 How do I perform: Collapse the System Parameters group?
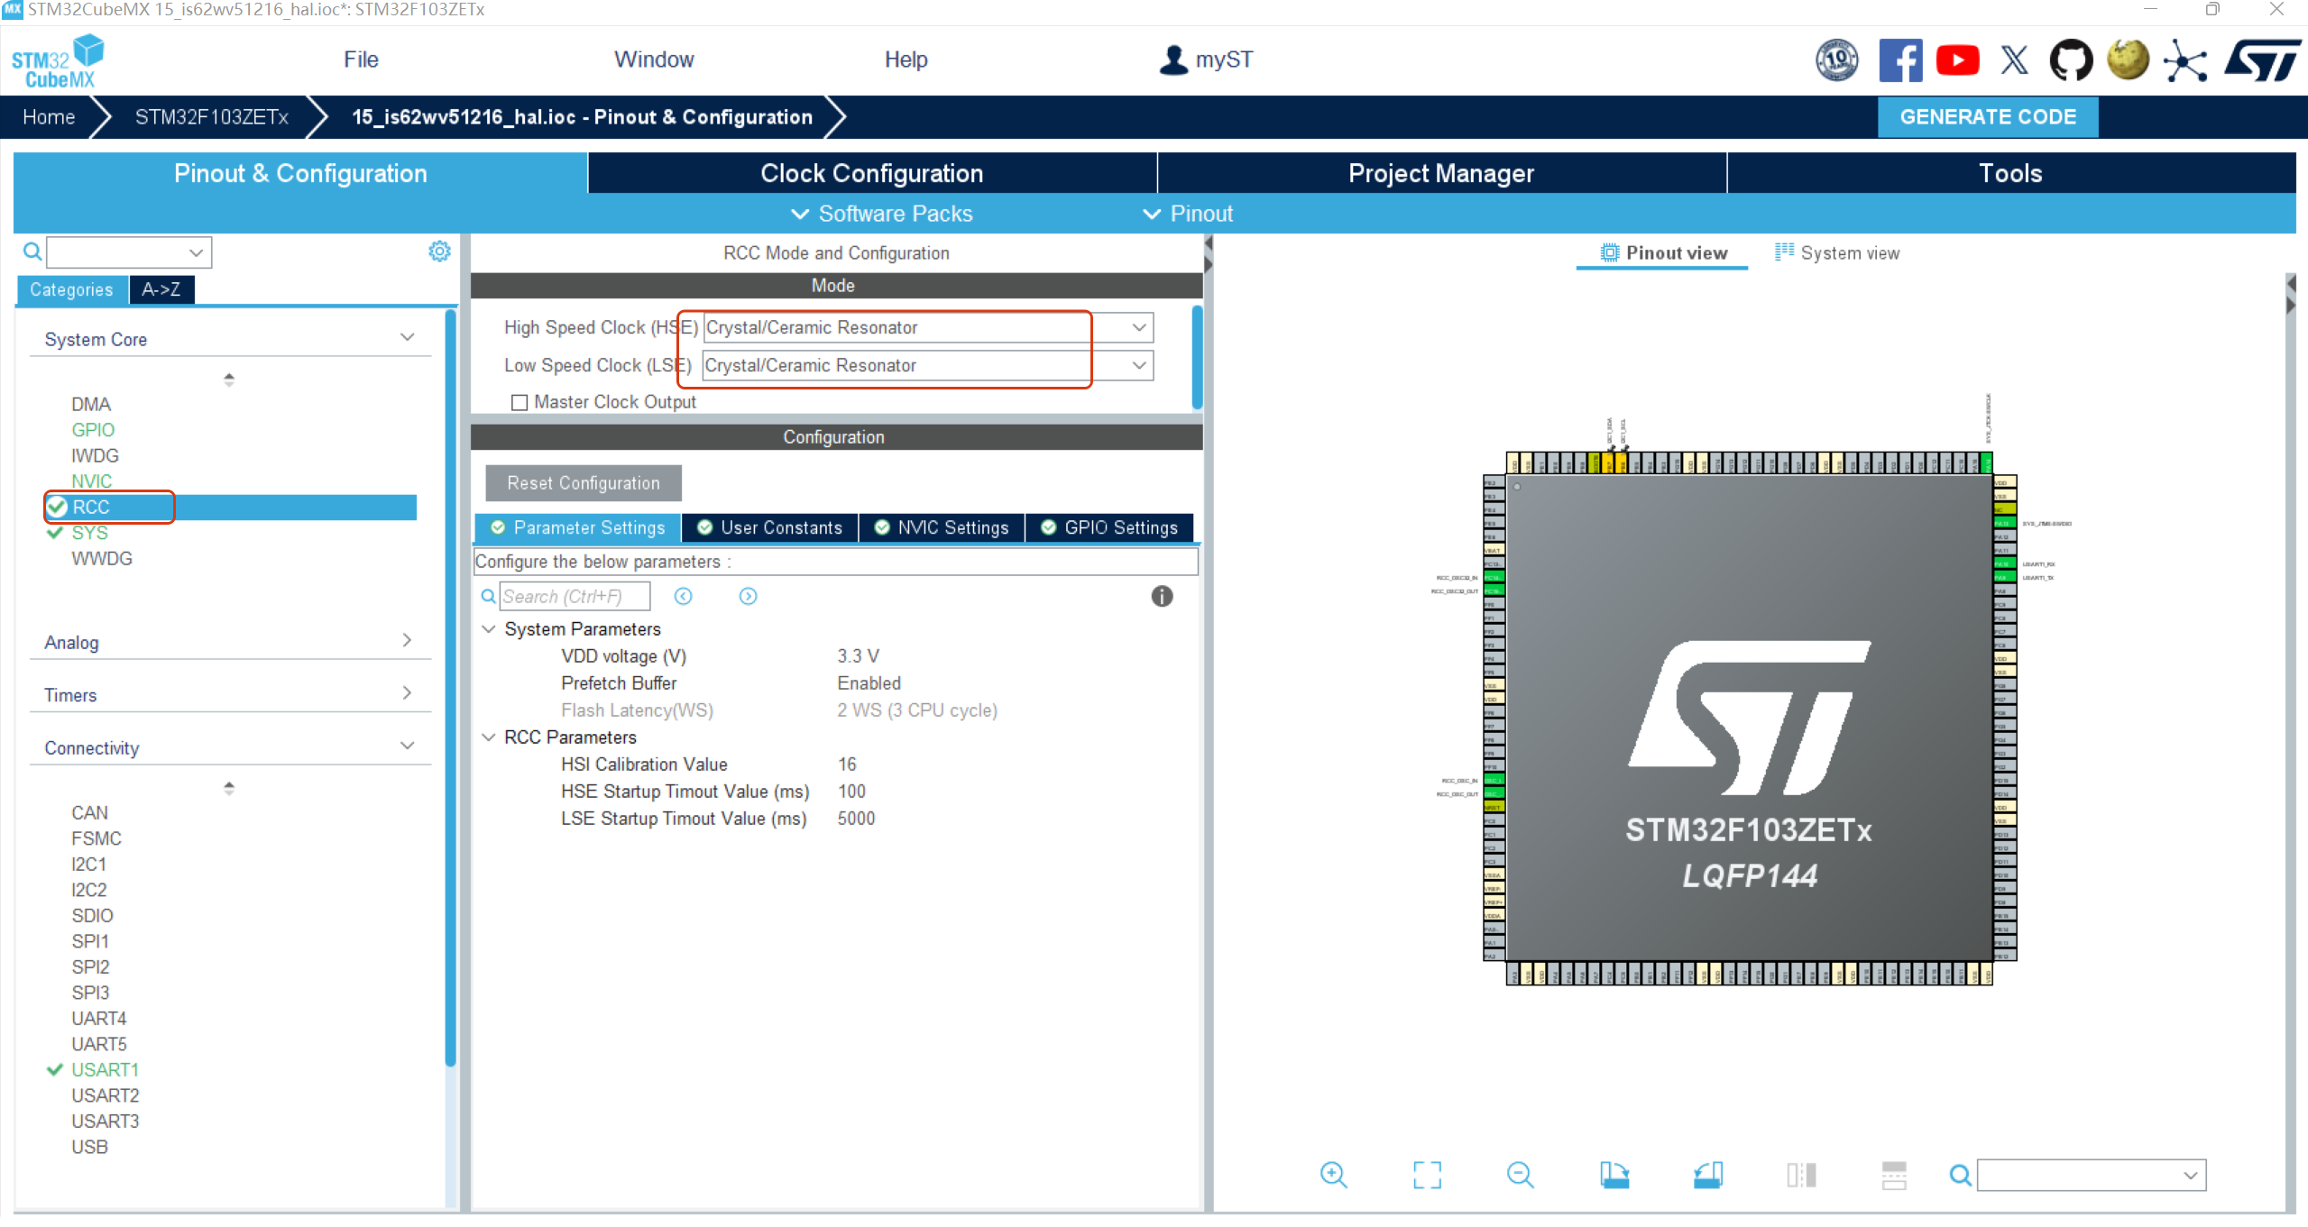[489, 628]
